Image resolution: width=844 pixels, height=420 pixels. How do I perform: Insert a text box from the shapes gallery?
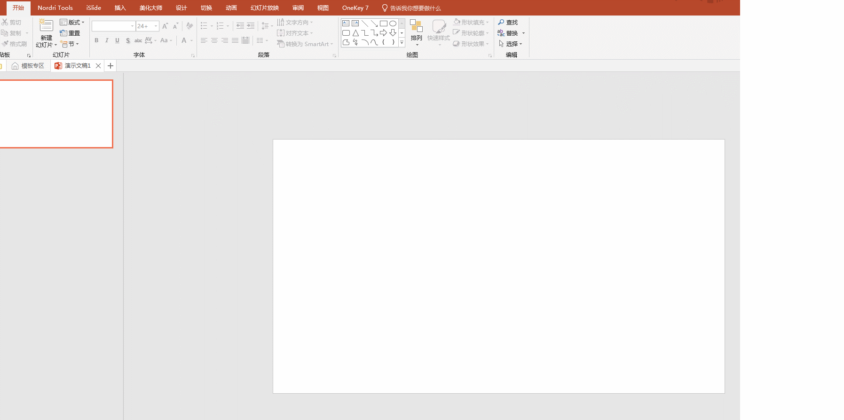pyautogui.click(x=346, y=23)
